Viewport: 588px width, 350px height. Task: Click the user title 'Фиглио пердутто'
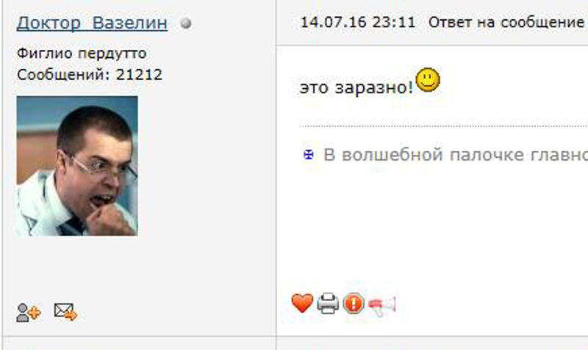(x=82, y=54)
